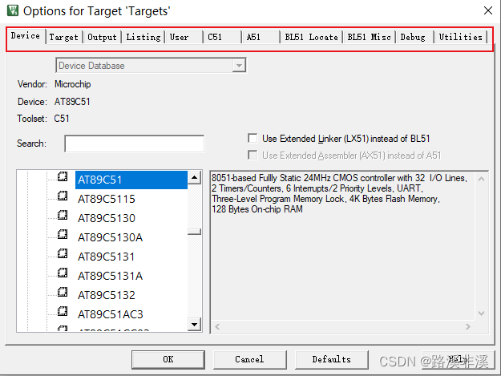501x376 pixels.
Task: Open the Debug tab
Action: (x=413, y=37)
